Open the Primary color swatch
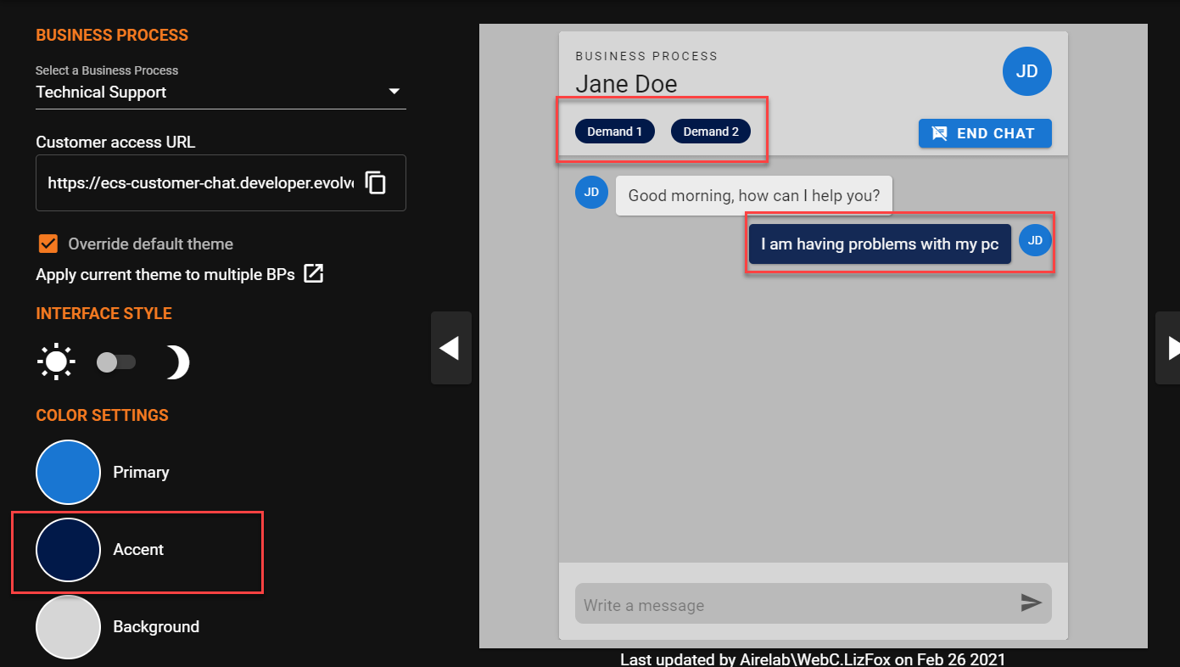Screen dimensions: 1180x667 68,472
